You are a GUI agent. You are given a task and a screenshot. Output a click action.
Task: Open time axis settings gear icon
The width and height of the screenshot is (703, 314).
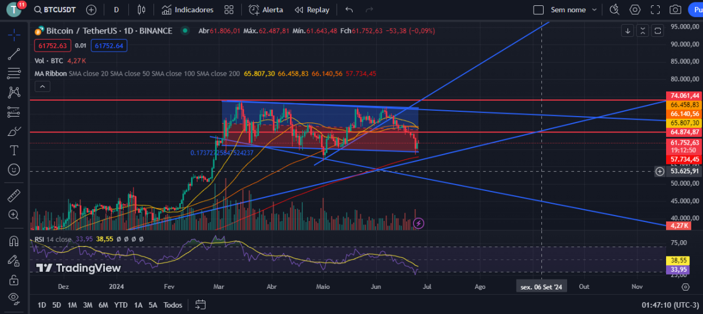coord(685,286)
